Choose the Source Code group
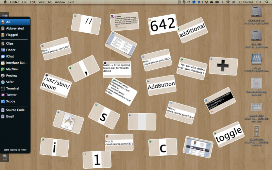This screenshot has width=272, height=170. coord(15,110)
